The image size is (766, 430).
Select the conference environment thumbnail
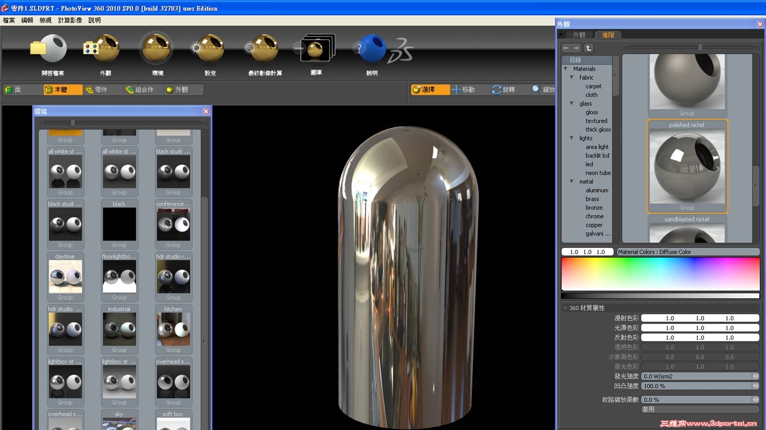173,224
